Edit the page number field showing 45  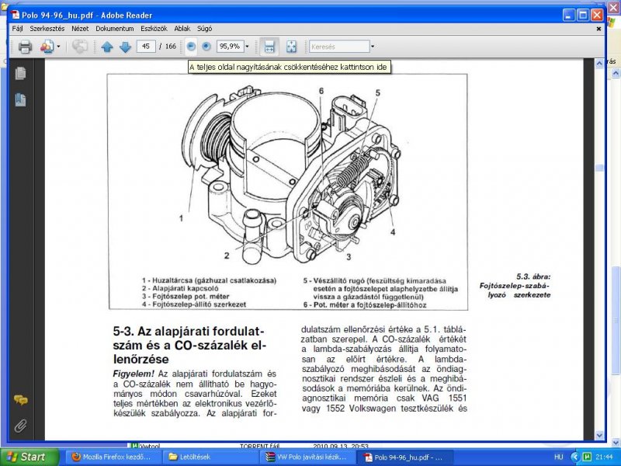tap(146, 47)
